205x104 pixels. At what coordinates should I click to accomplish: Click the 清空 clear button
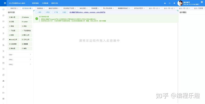[64, 12]
